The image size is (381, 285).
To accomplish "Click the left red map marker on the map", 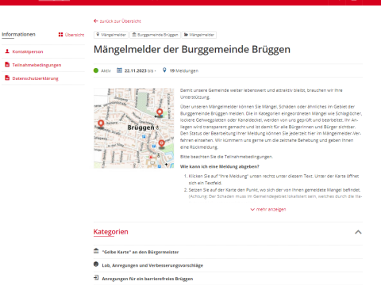I will (x=101, y=123).
